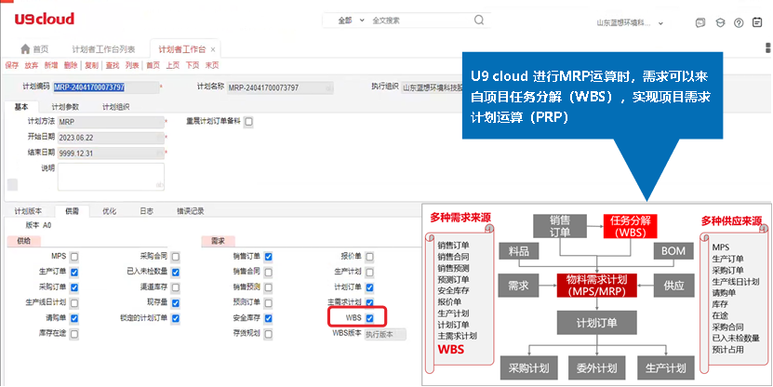Click 删除 in the toolbar
This screenshot has height=387, width=773.
(71, 65)
